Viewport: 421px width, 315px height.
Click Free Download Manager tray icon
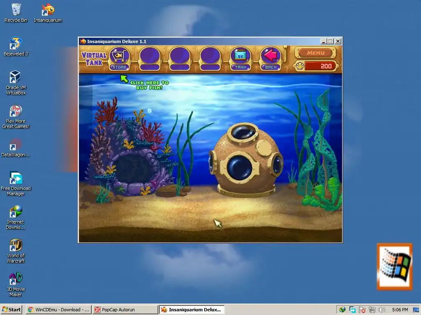point(352,310)
